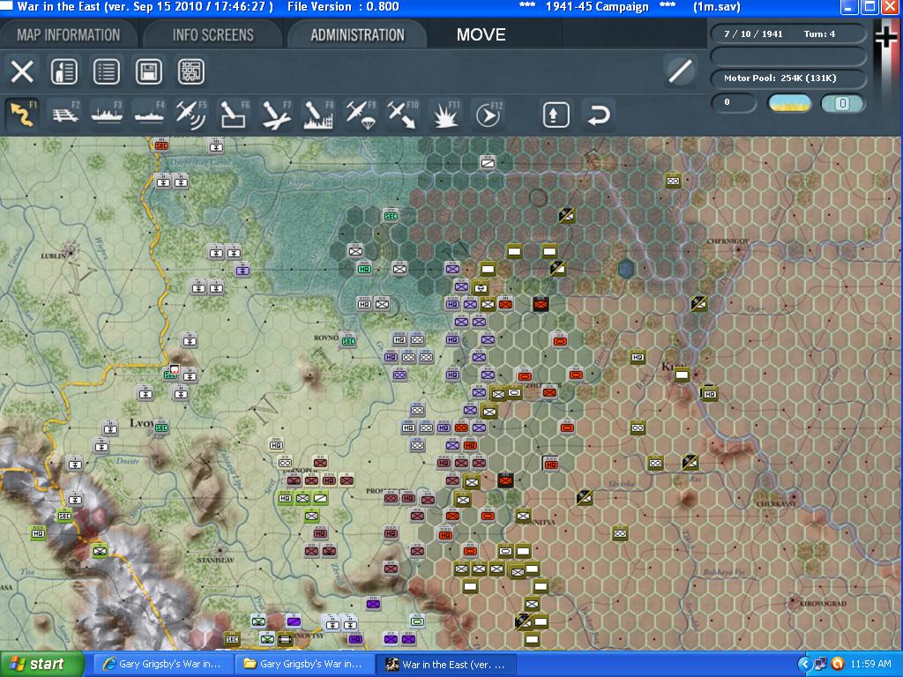The width and height of the screenshot is (903, 677).
Task: Click the light blue 0 indicator box
Action: [x=842, y=103]
